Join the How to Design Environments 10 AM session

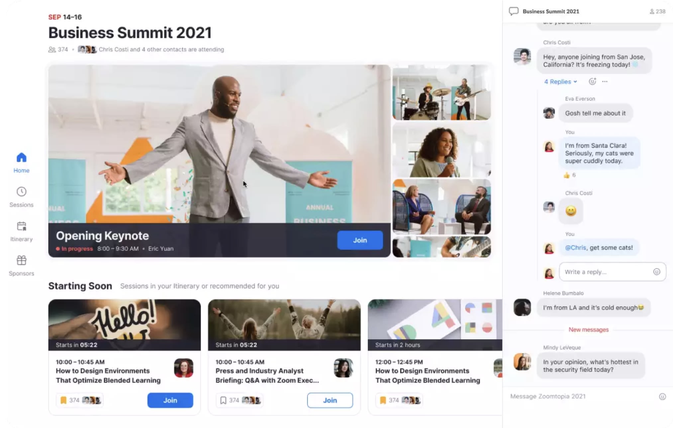(x=170, y=399)
